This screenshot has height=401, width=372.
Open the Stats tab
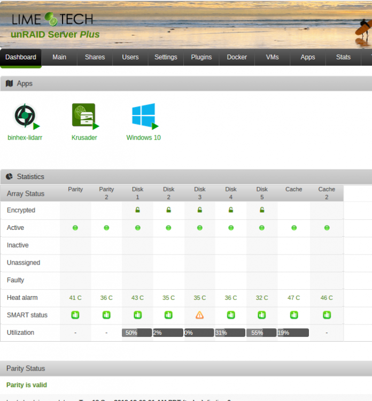[x=343, y=57]
